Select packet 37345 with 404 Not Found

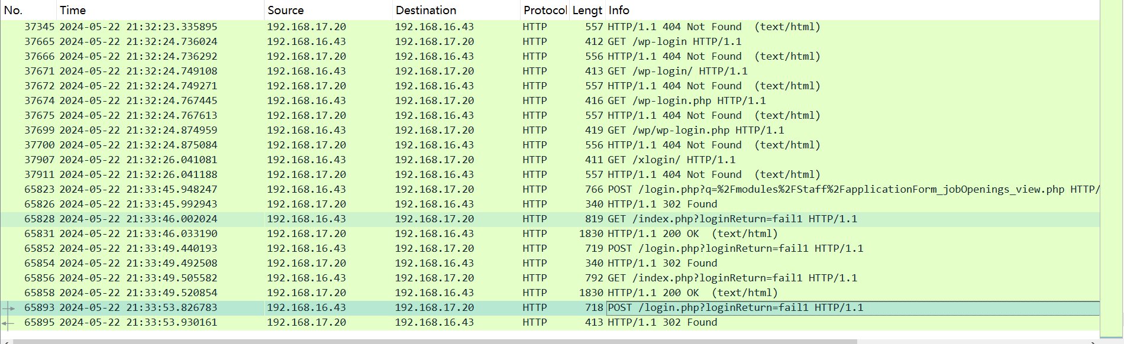414,27
